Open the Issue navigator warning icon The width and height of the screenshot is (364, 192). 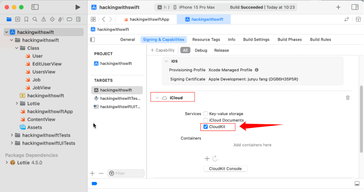(x=43, y=19)
